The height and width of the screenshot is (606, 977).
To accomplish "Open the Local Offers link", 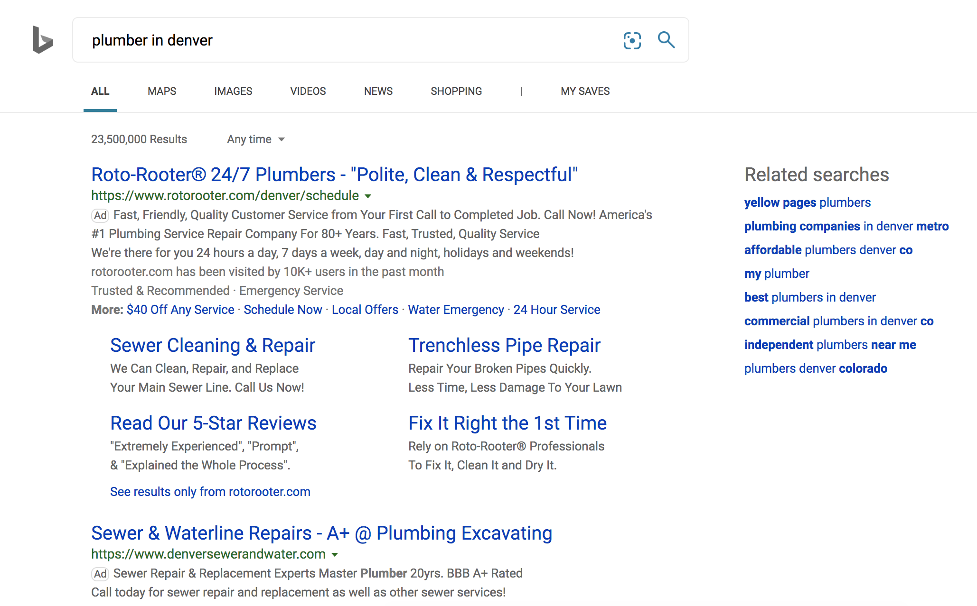I will click(x=365, y=310).
